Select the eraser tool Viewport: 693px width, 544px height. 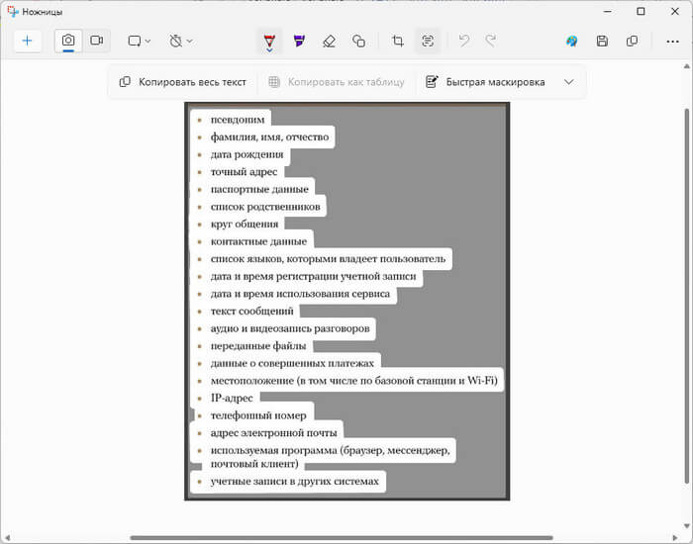coord(329,41)
